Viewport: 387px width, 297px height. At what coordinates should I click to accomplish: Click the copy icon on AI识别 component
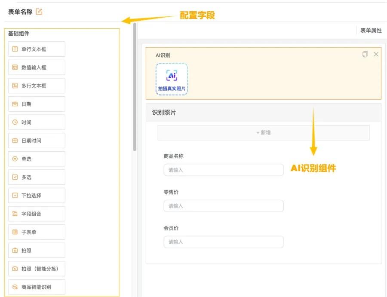365,54
